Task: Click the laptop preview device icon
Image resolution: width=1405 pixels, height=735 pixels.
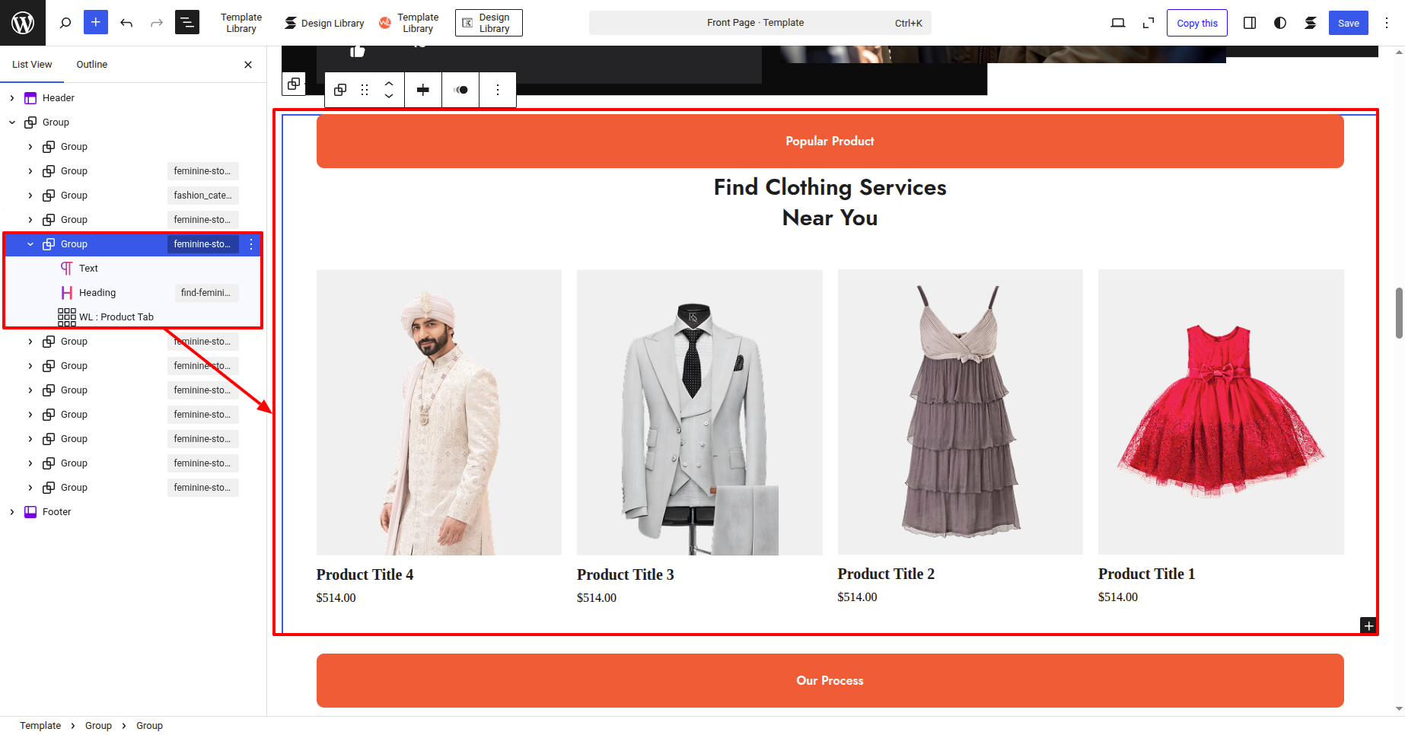Action: [x=1118, y=23]
